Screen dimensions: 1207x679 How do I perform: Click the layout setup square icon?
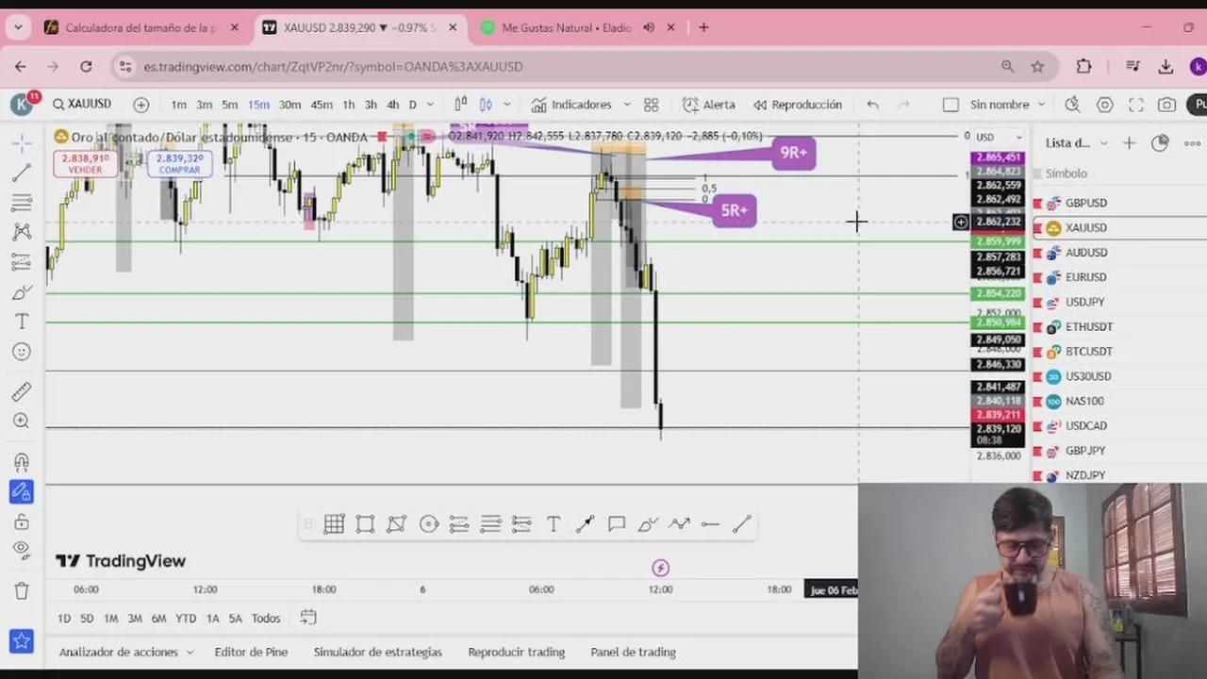click(x=951, y=105)
